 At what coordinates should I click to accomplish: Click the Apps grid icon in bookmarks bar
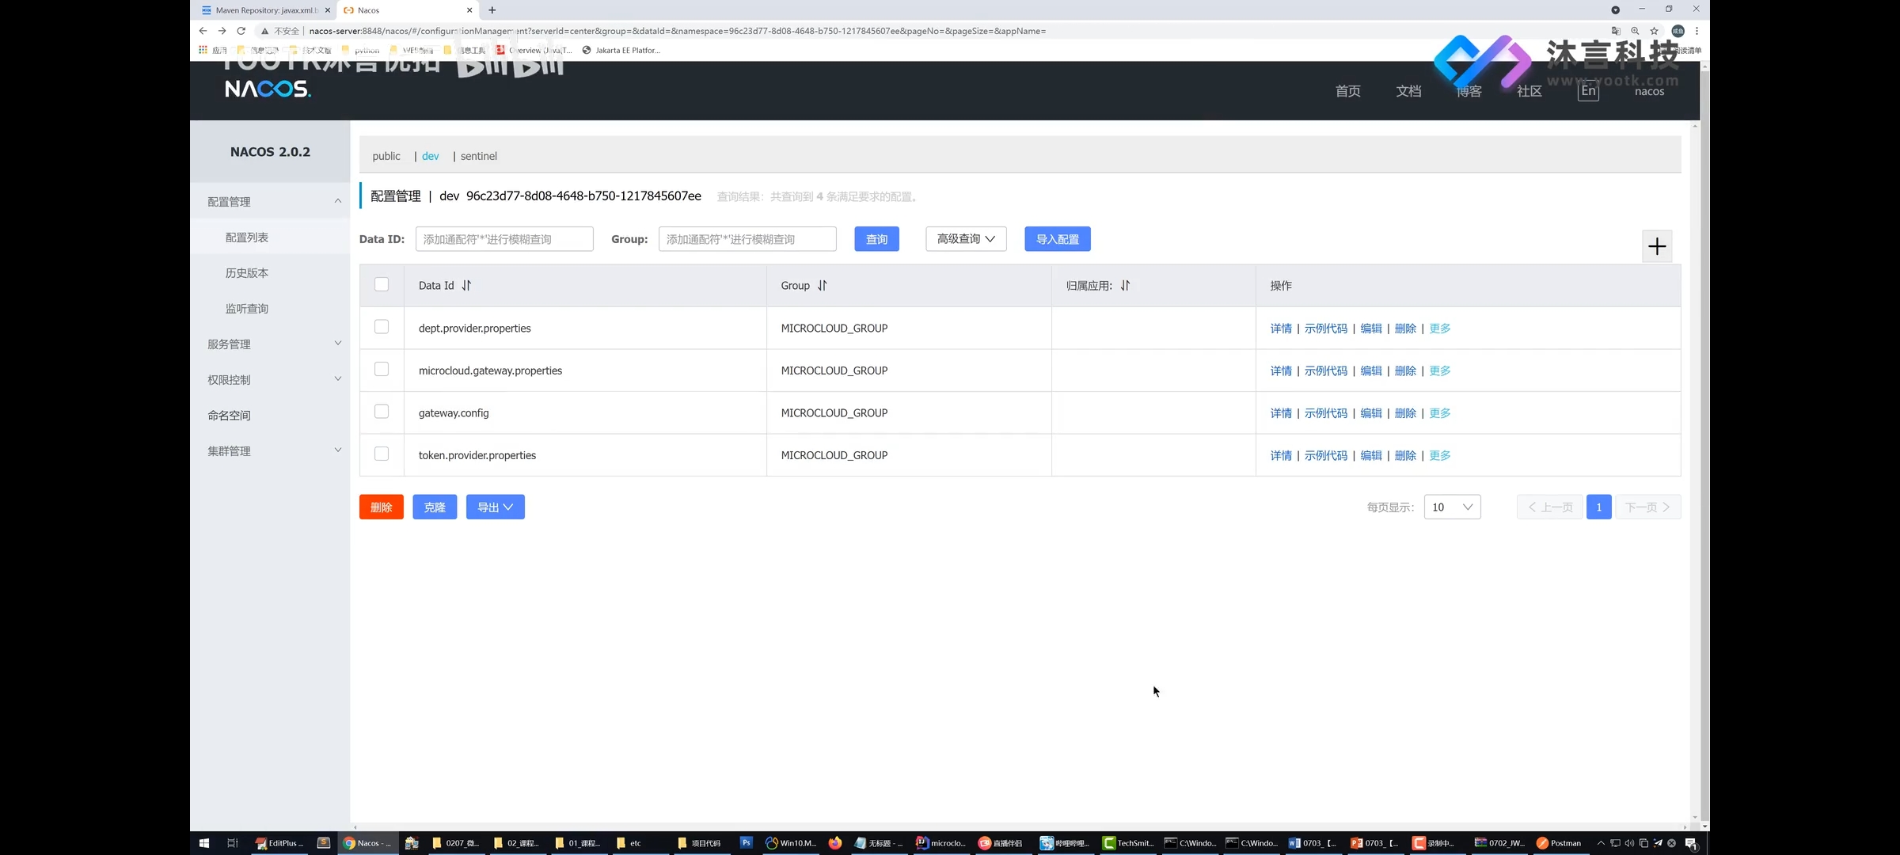pyautogui.click(x=203, y=50)
